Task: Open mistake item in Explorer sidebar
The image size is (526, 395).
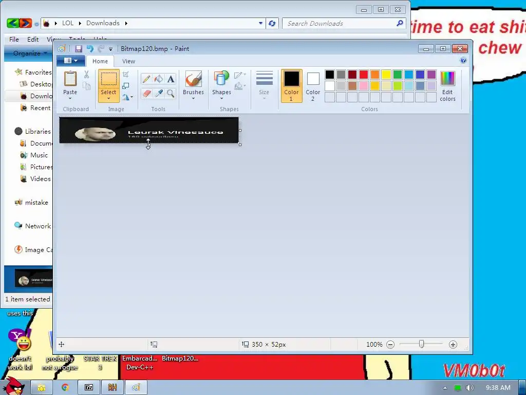Action: tap(36, 203)
